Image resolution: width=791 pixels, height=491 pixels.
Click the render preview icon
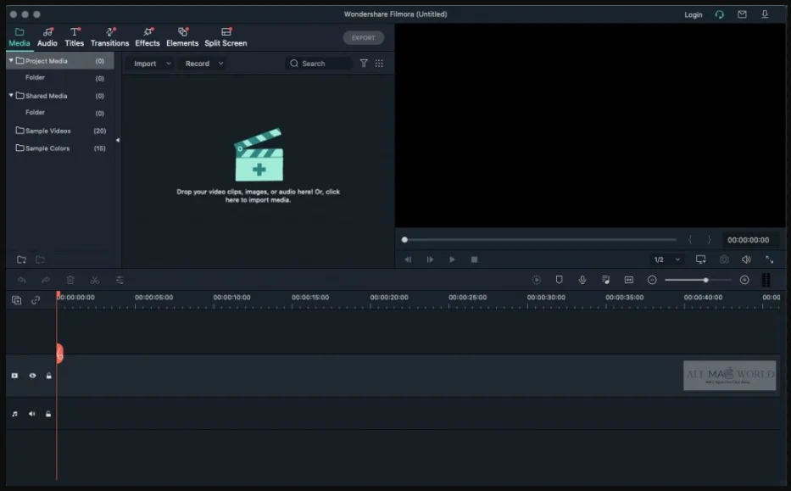pyautogui.click(x=537, y=280)
